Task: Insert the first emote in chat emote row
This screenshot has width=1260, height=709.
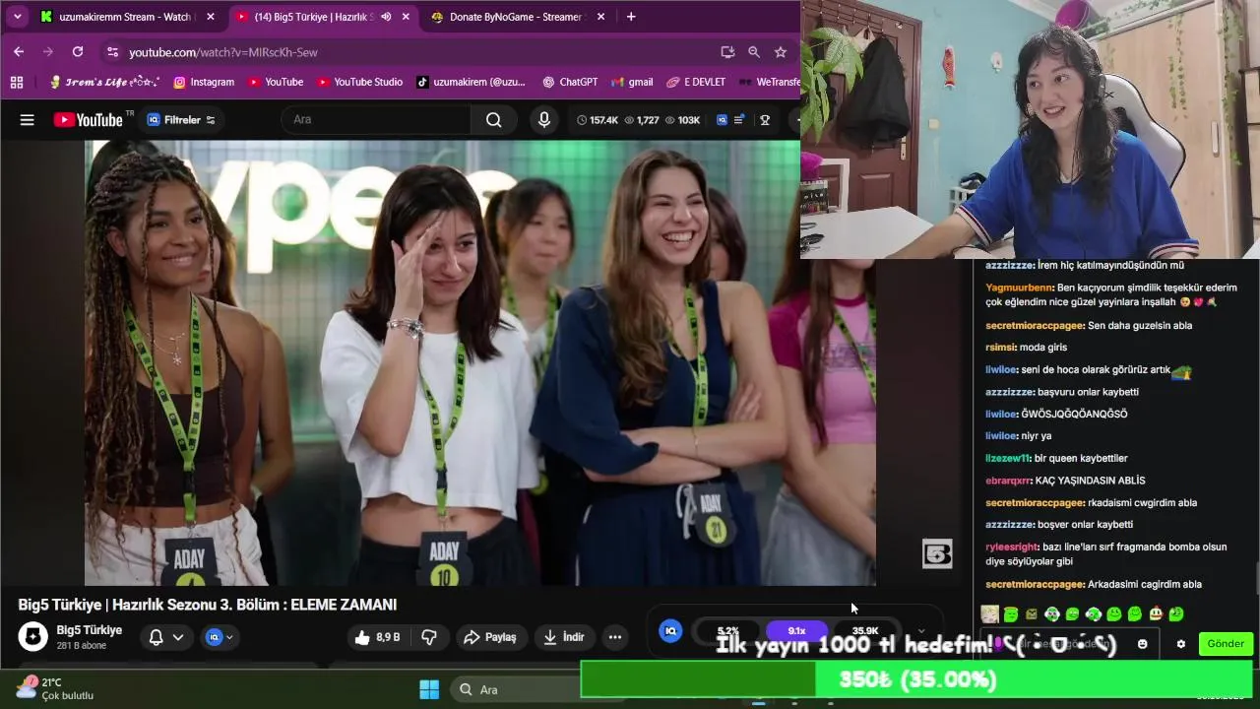Action: point(990,614)
